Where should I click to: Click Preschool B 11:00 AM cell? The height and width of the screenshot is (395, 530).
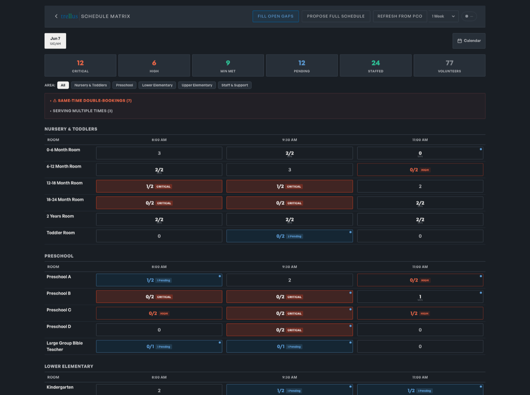420,297
